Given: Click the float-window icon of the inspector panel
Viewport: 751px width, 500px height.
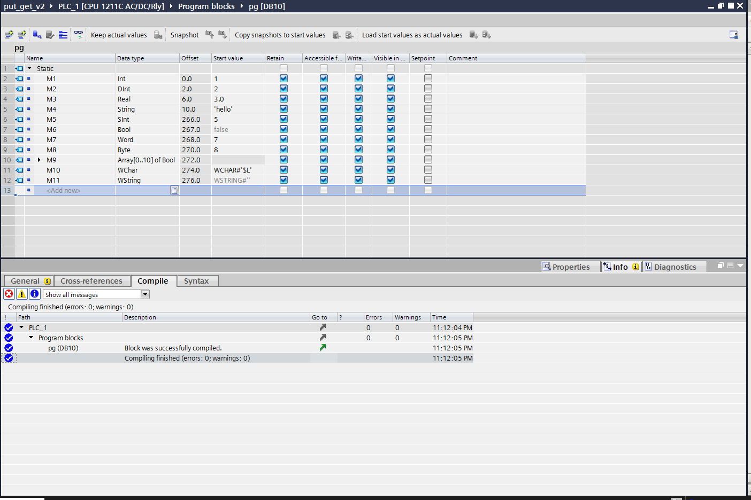Looking at the screenshot, I should pos(721,265).
